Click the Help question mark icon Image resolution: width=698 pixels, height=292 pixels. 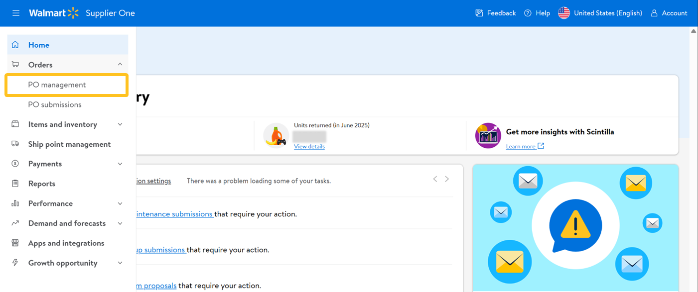tap(528, 13)
